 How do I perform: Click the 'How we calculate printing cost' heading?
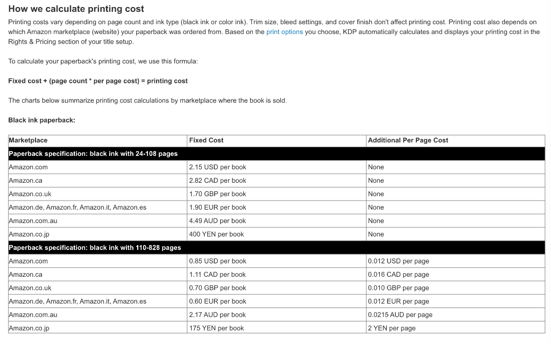(76, 9)
